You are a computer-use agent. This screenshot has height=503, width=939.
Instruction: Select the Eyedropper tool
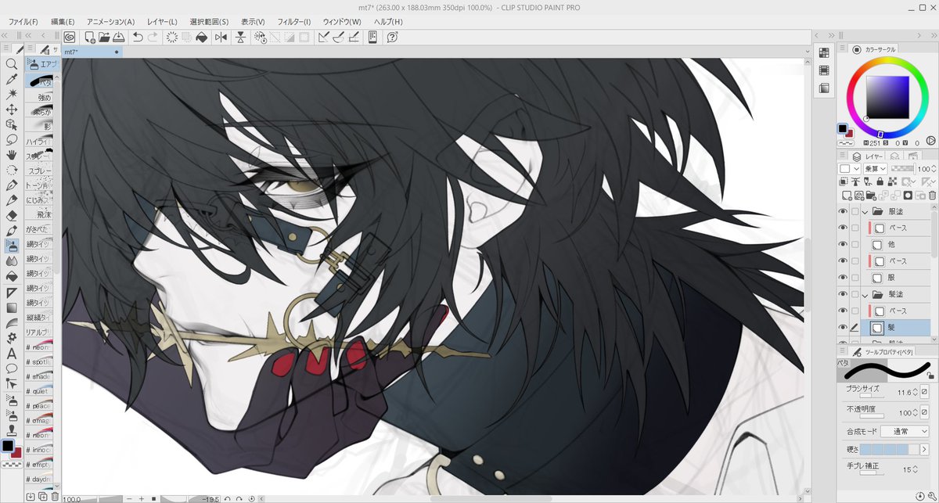[12, 79]
